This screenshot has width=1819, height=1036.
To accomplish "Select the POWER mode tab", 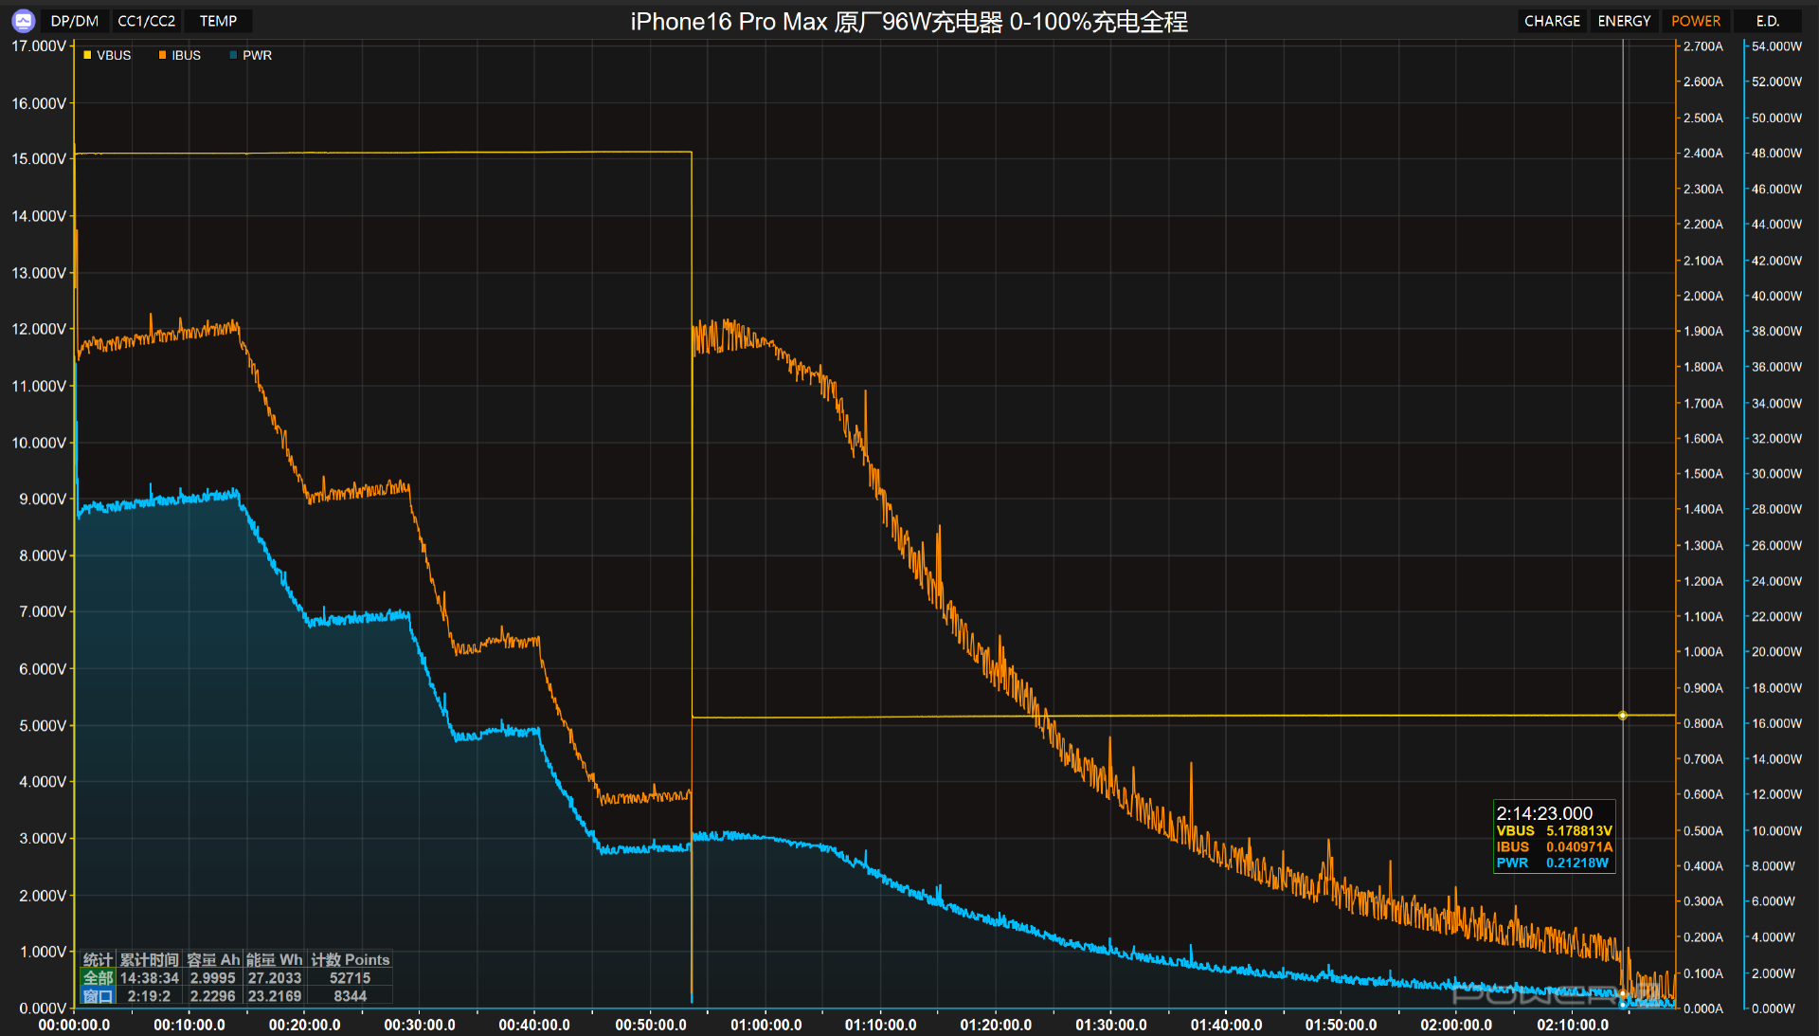I will pyautogui.click(x=1696, y=21).
